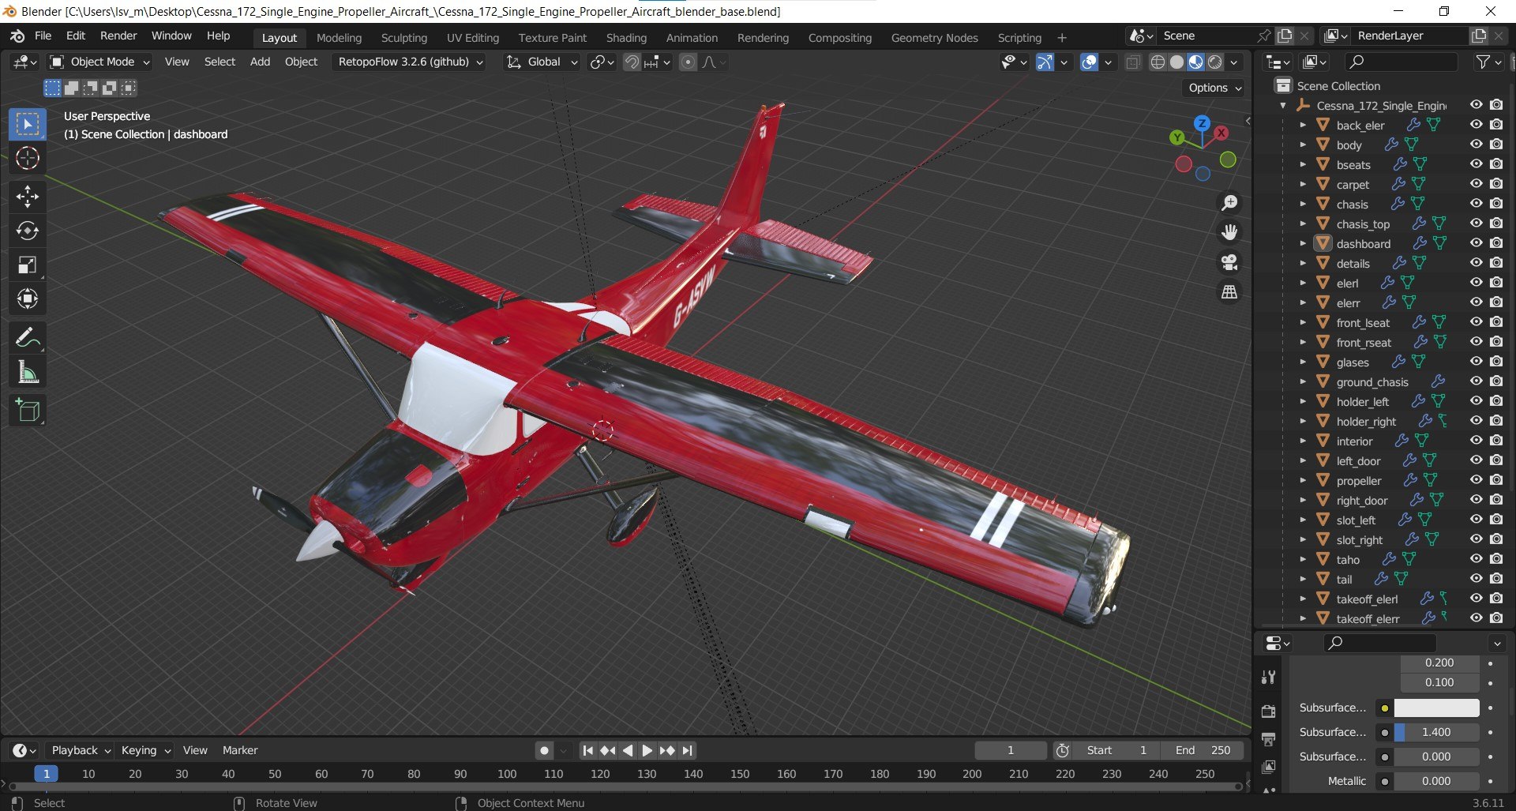Open the RetopoFlow 3.2.6 dropdown
The image size is (1516, 811).
click(x=410, y=62)
